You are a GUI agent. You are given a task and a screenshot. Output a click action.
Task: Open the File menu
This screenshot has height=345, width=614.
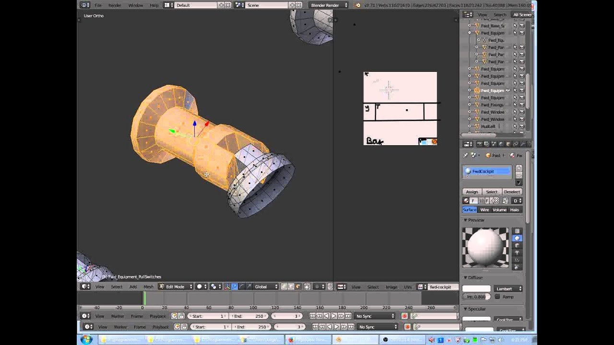pos(98,5)
